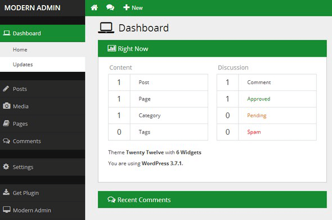Expand the Recent Comments widget header

212,200
